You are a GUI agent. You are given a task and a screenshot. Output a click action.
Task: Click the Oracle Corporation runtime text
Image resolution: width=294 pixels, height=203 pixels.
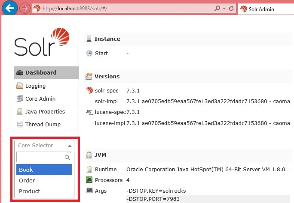tap(208, 170)
